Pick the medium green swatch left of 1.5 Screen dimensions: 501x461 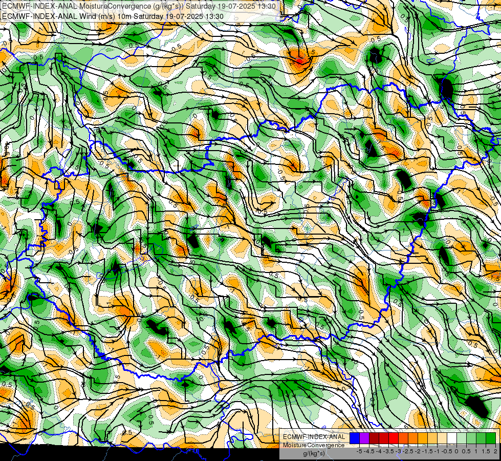click(x=481, y=438)
